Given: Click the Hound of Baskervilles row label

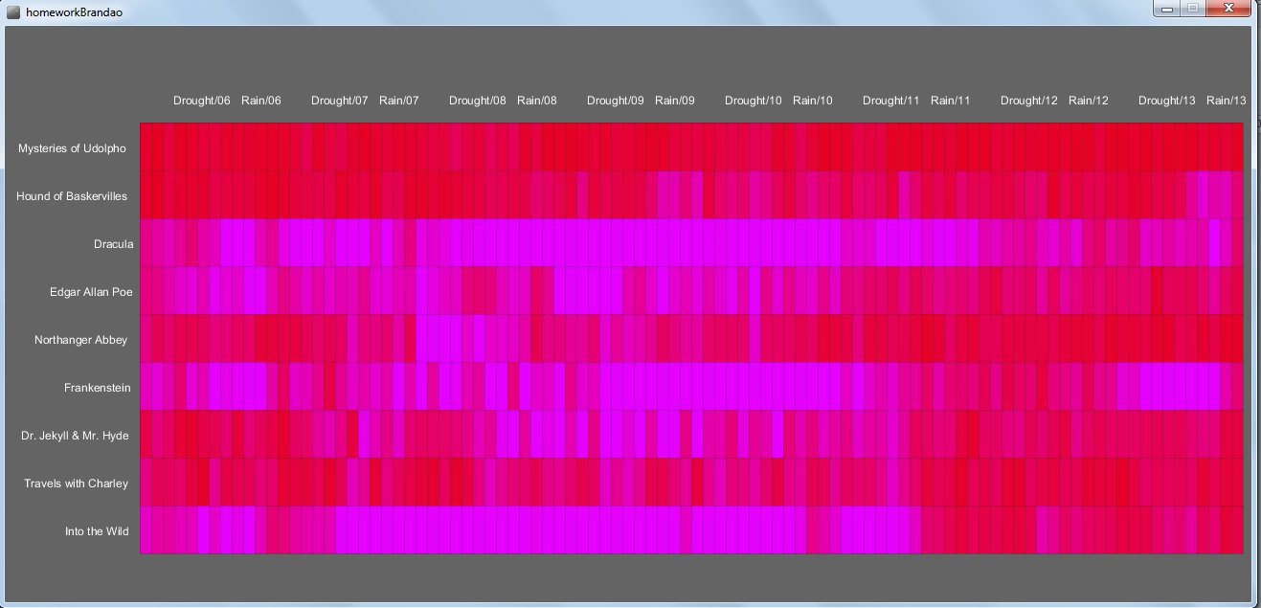Looking at the screenshot, I should pyautogui.click(x=72, y=196).
